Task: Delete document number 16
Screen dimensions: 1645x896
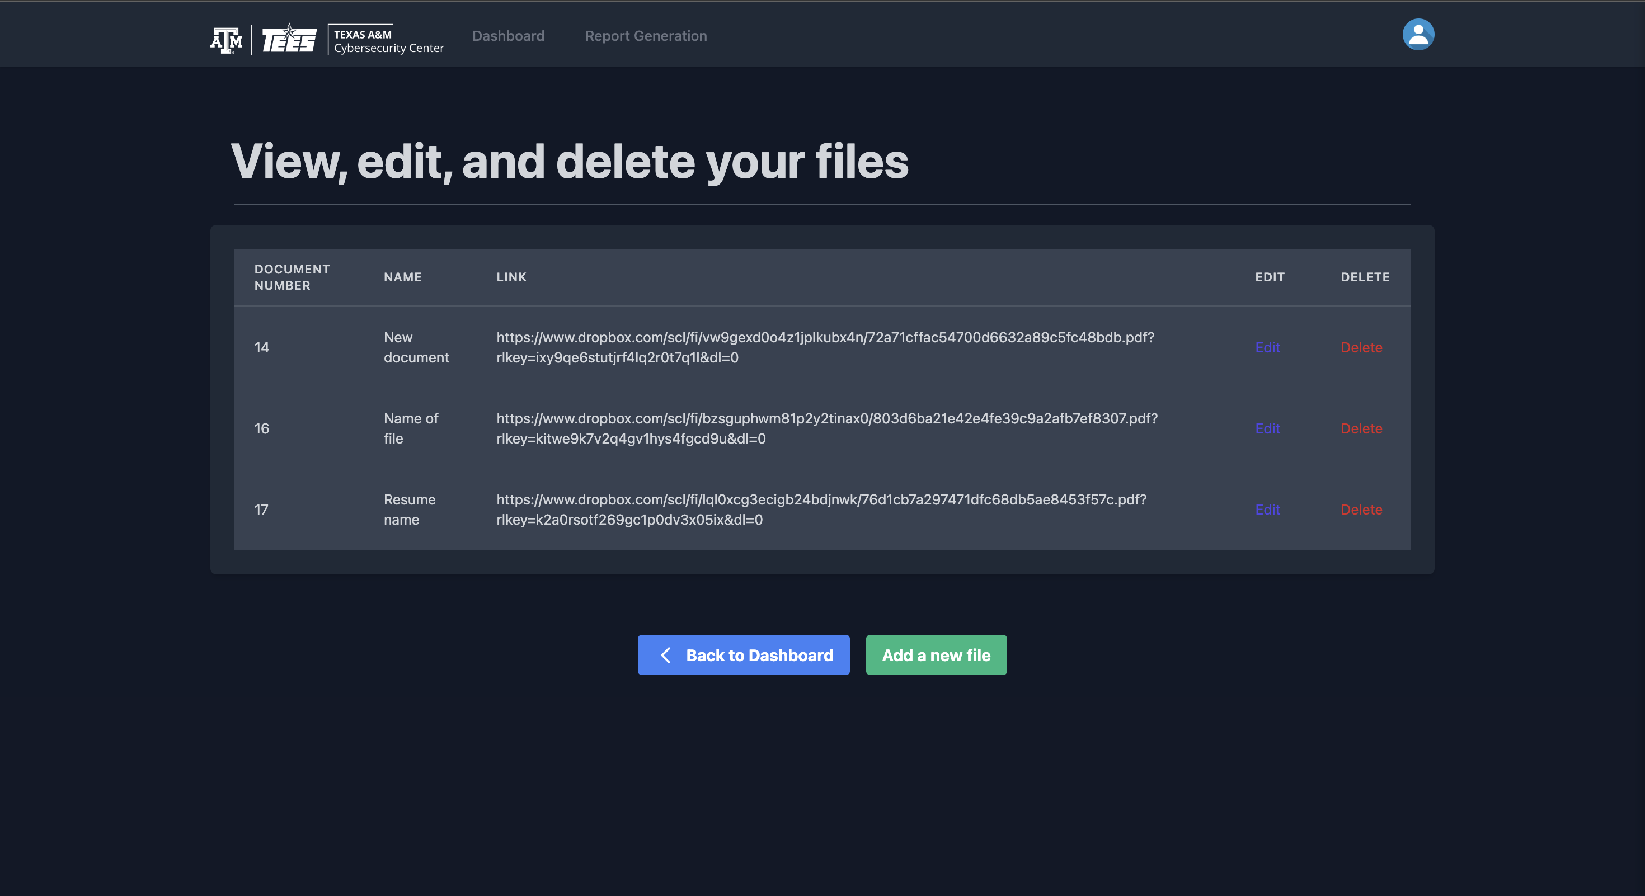Action: pos(1361,428)
